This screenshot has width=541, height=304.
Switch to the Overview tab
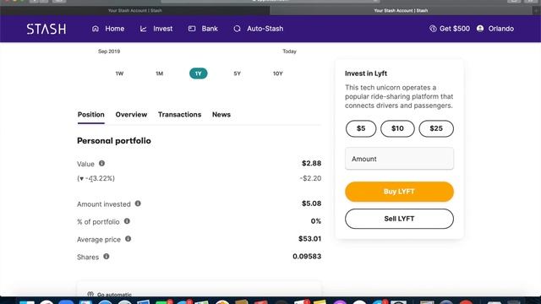click(x=131, y=115)
